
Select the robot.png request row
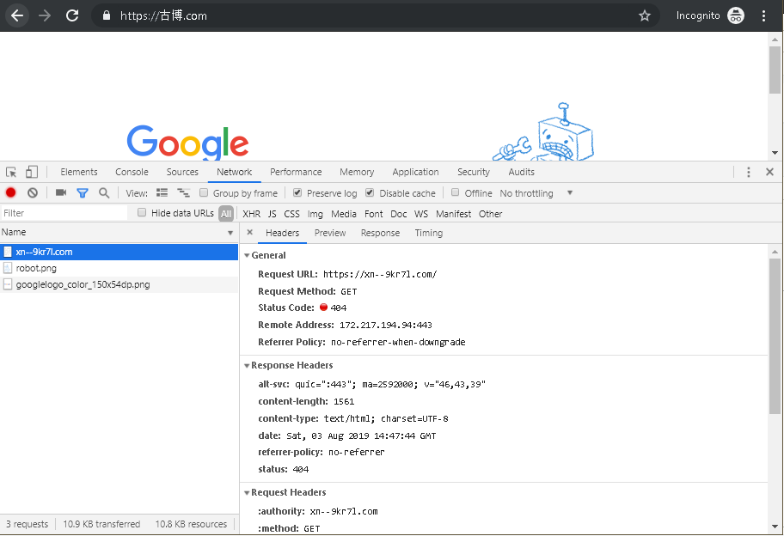(119, 268)
